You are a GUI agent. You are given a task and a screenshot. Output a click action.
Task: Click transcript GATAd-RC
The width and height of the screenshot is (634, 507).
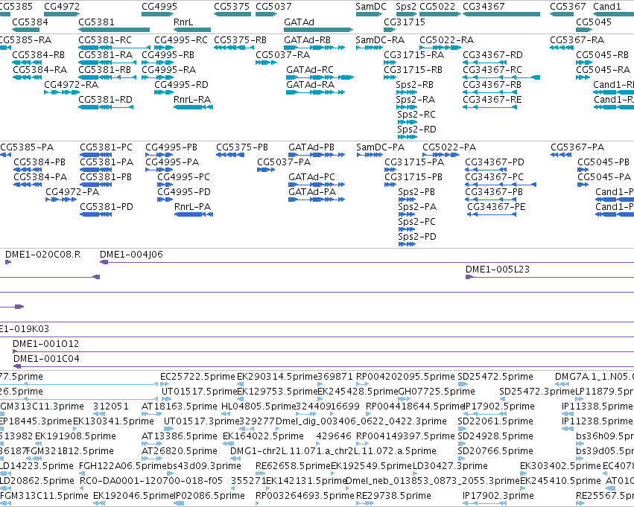(x=310, y=69)
